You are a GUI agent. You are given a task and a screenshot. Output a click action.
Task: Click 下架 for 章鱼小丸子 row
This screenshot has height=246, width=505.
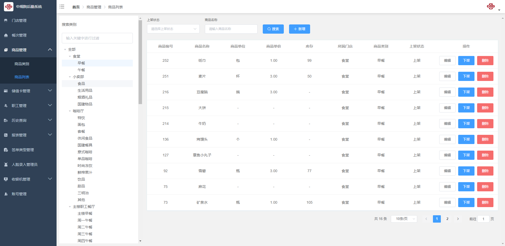pos(466,155)
